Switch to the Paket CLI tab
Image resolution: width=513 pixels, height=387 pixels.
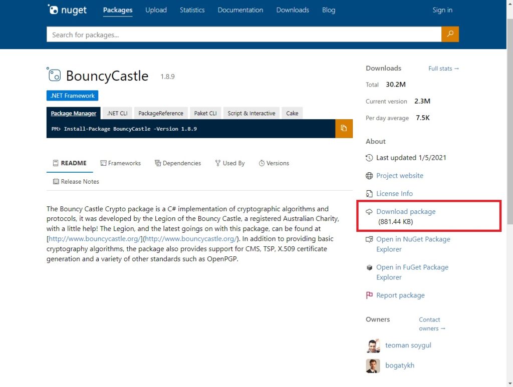(x=205, y=113)
